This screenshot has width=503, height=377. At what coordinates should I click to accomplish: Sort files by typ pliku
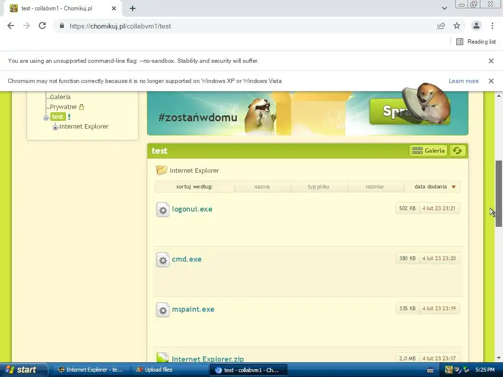tap(318, 187)
